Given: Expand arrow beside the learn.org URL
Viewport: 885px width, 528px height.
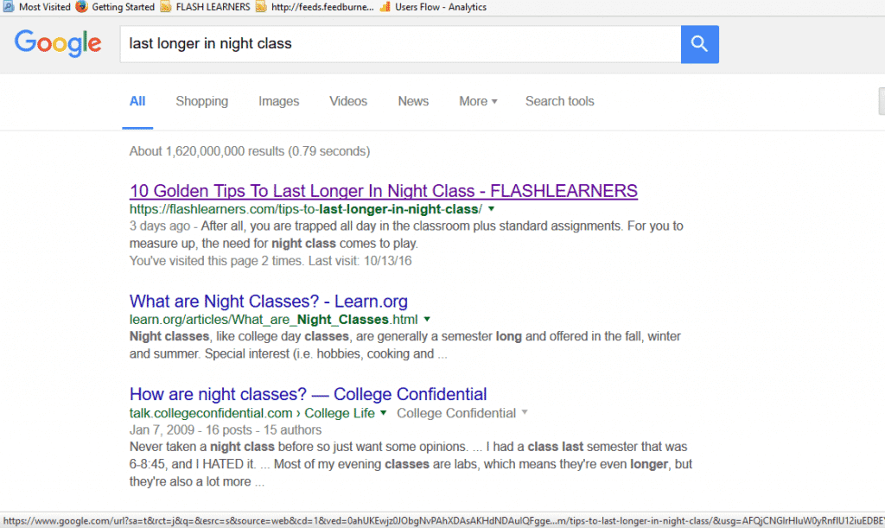Looking at the screenshot, I should point(427,319).
